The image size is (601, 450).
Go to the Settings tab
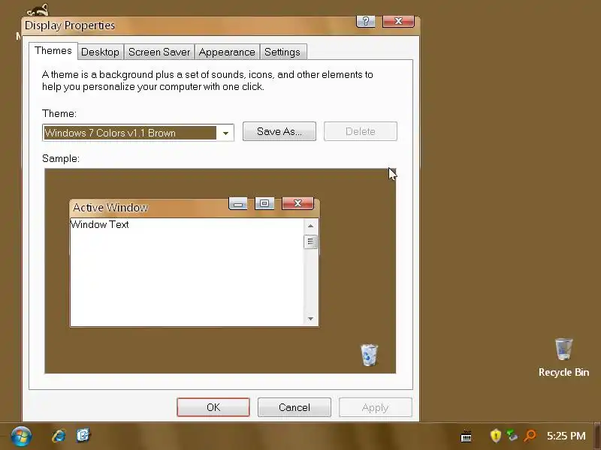282,52
